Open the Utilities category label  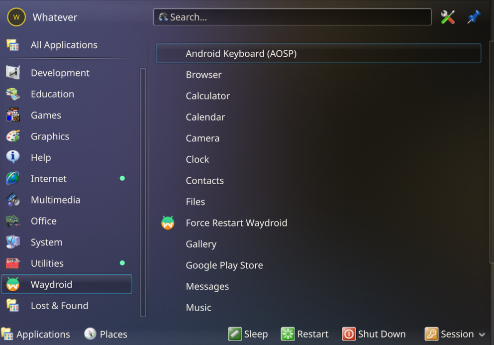(x=47, y=263)
